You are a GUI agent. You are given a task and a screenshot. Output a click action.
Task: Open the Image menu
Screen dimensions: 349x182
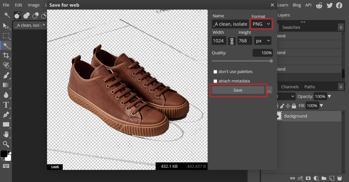34,5
